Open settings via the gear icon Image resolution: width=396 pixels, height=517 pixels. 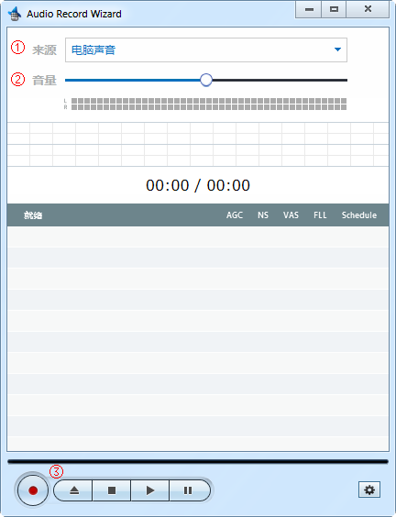(369, 490)
